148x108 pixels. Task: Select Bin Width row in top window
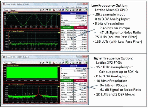point(74,20)
